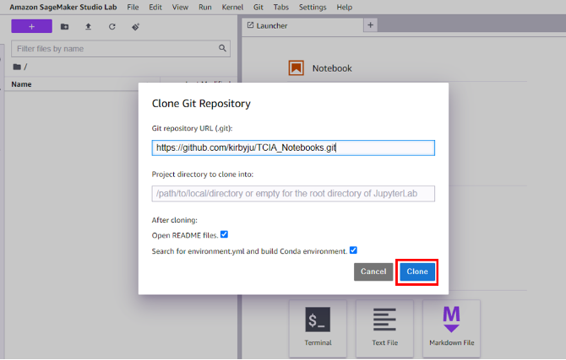Open the Settings menu

pos(313,8)
